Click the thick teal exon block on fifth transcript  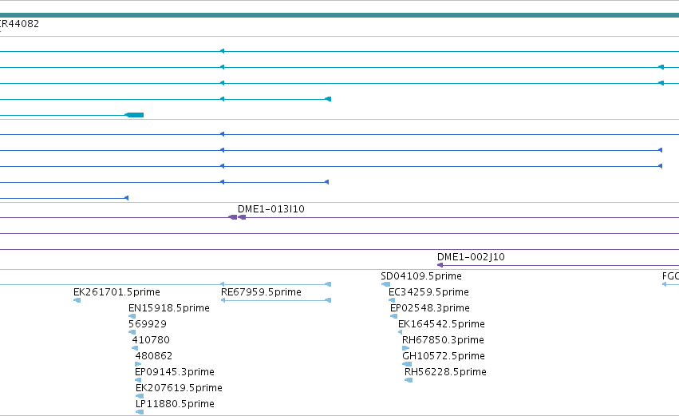(134, 115)
